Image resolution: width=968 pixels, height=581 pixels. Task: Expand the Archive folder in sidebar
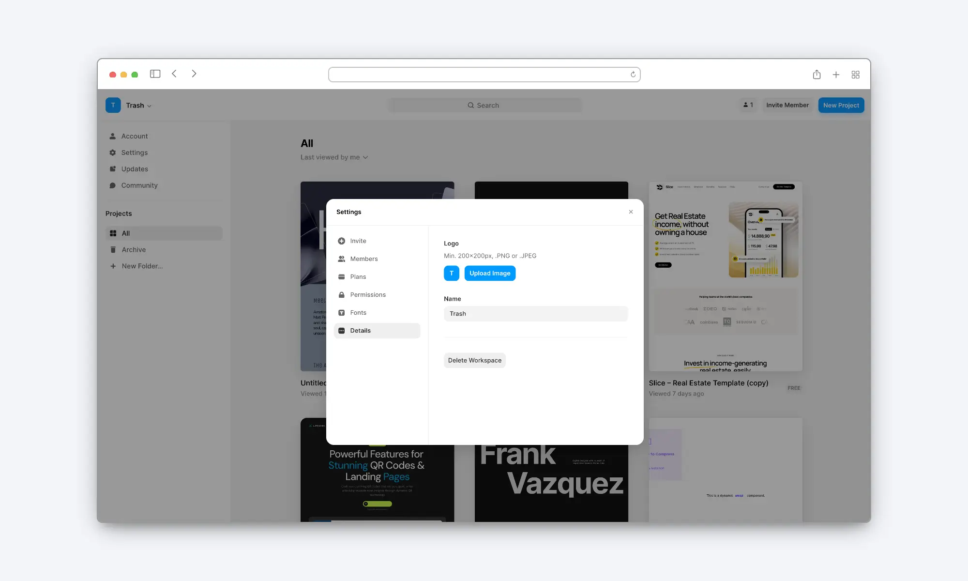click(133, 250)
